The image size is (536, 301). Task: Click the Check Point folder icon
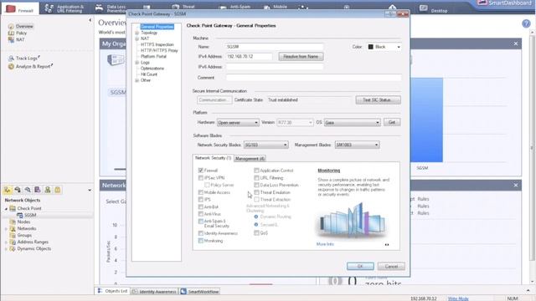click(x=13, y=208)
